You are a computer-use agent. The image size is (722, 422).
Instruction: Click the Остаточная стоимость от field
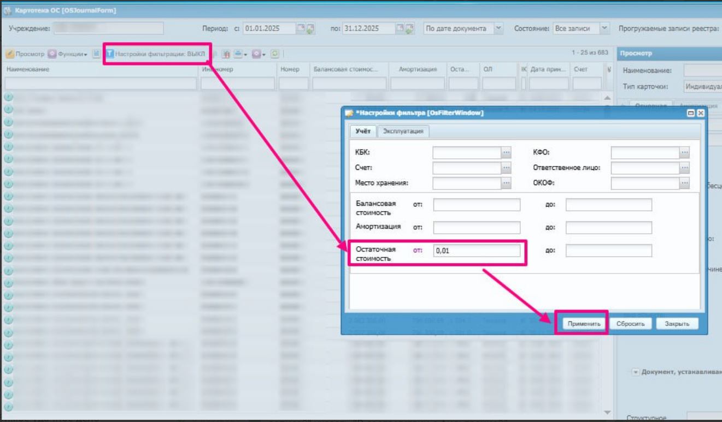pos(477,251)
